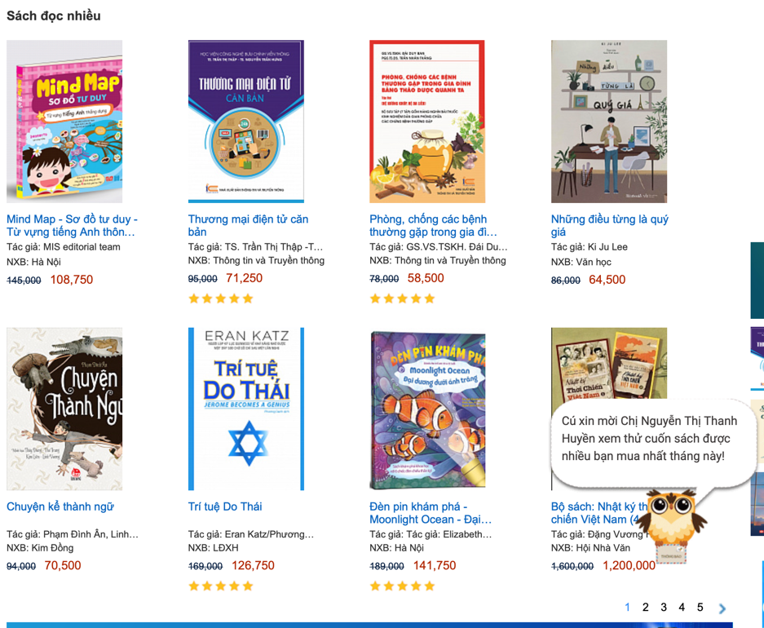Click the owl's speech bubble recommendation

click(652, 440)
